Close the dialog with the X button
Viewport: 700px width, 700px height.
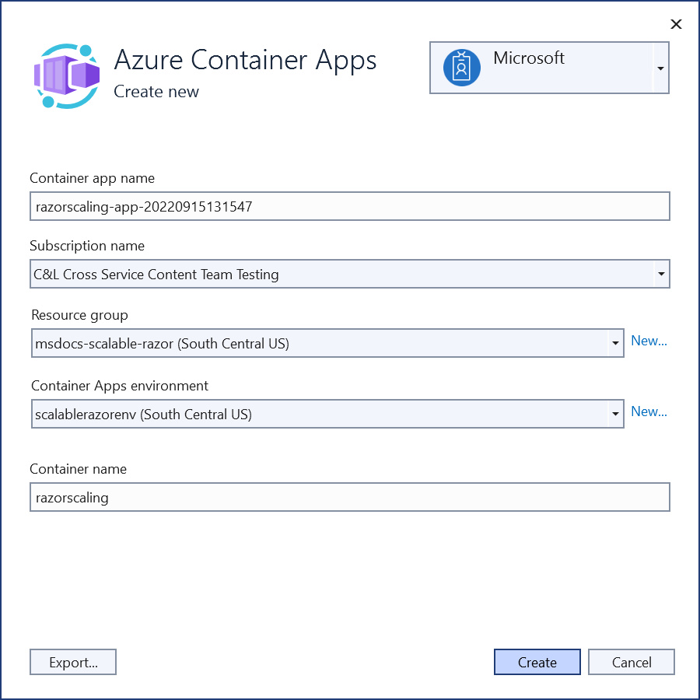(x=676, y=24)
